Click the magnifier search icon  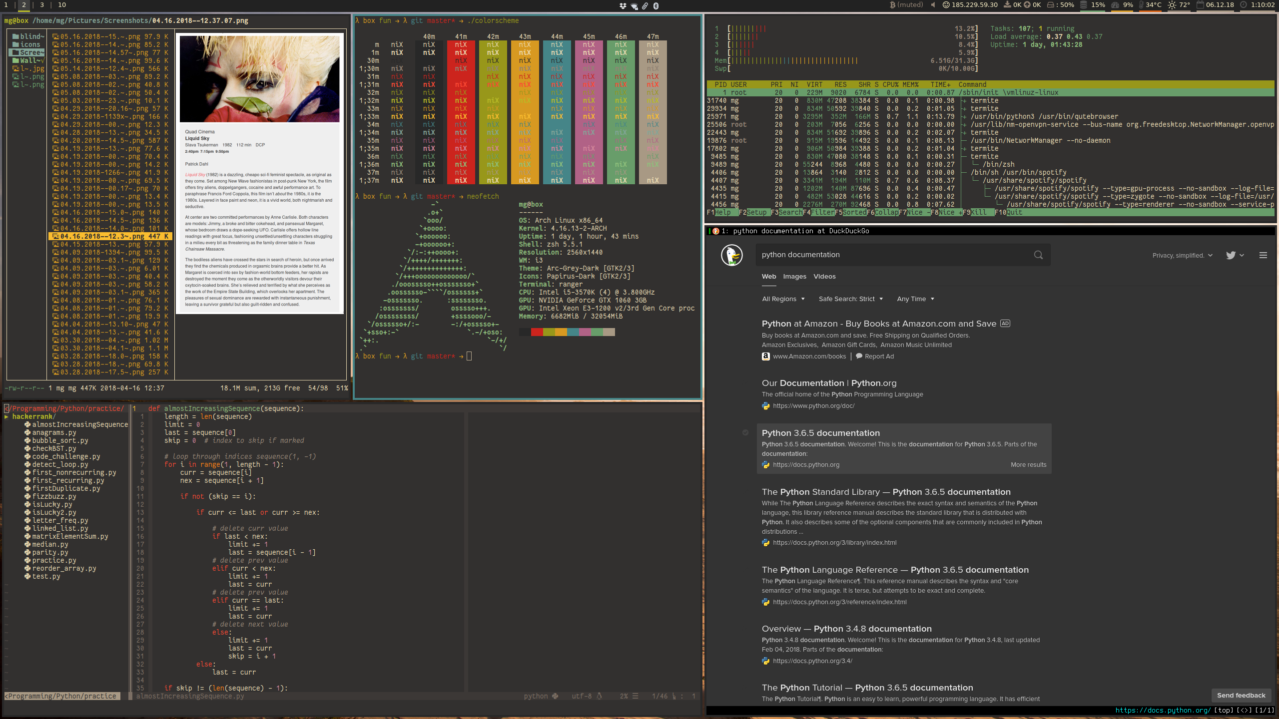pos(1038,255)
